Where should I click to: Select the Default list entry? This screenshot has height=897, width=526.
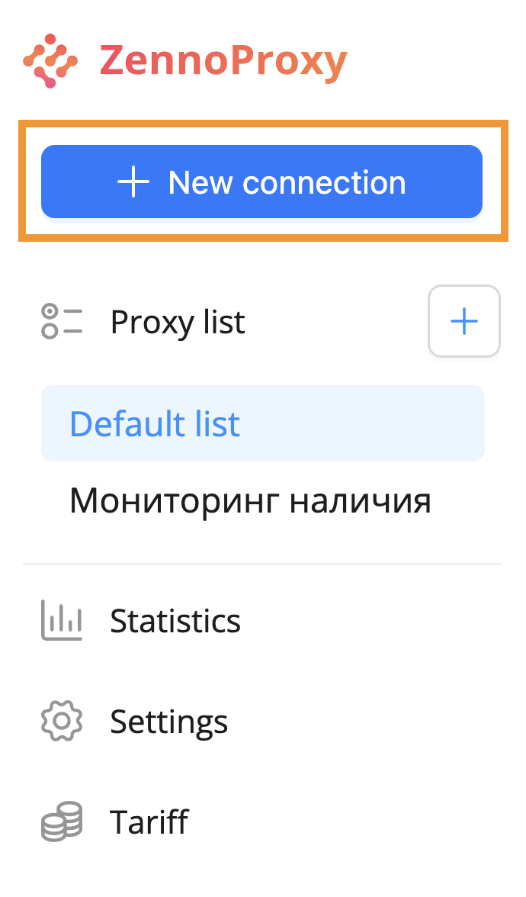coord(155,424)
